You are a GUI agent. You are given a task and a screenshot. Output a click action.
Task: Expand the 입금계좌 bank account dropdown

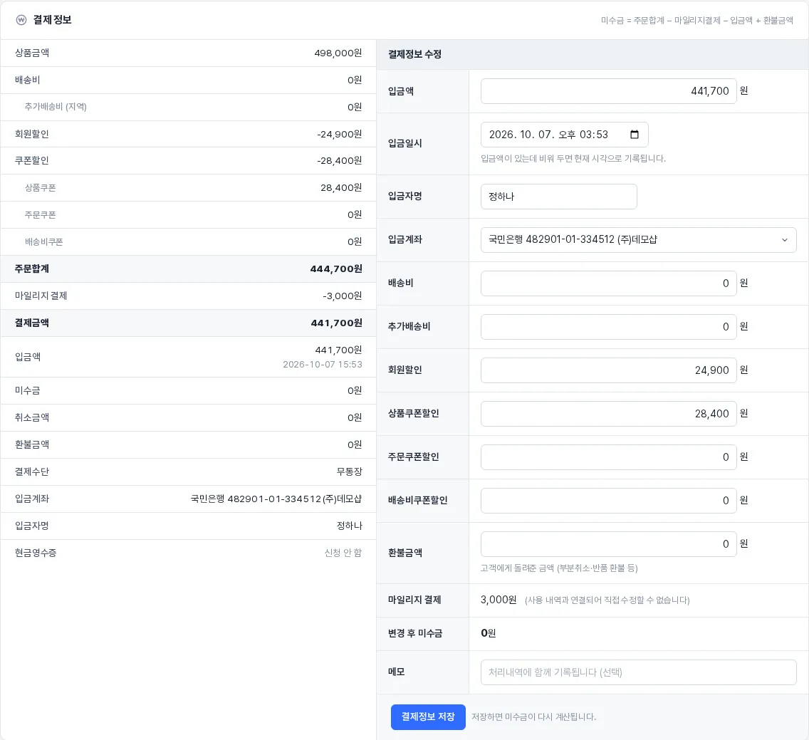coord(638,240)
